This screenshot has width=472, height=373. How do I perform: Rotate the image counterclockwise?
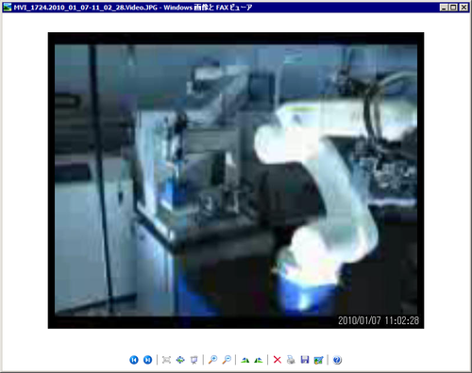pos(259,360)
